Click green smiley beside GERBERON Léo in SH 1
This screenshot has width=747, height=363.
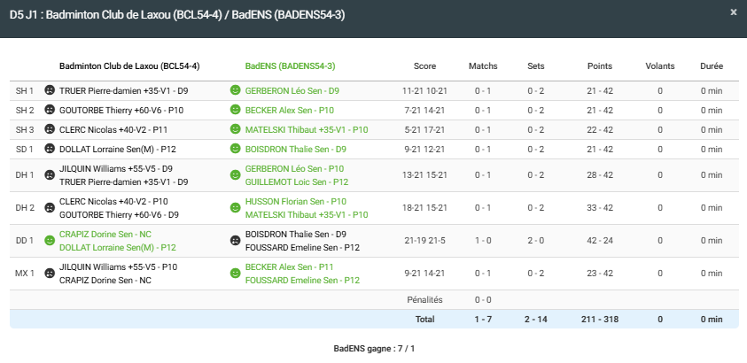(x=235, y=90)
